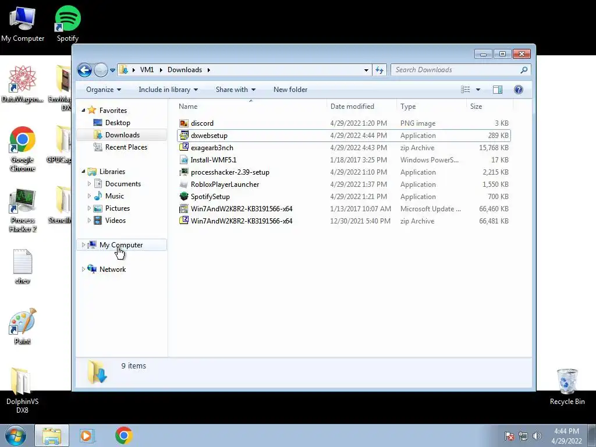Open the view options dropdown arrow
Screen dimensions: 596x447
coord(478,90)
